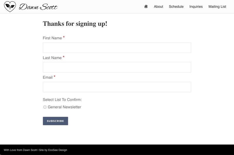Click into the Last Name text box
The width and height of the screenshot is (234, 155).
[117, 67]
